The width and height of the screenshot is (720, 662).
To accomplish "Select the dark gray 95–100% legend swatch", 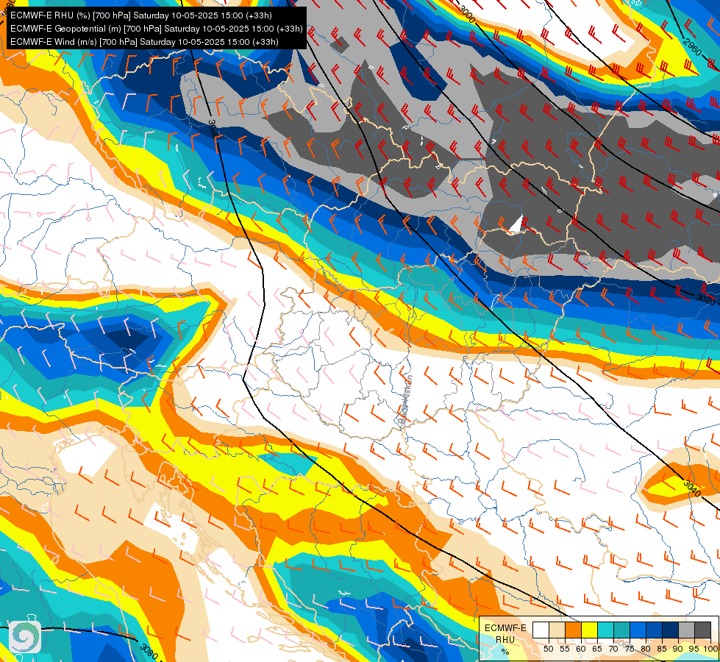I will coord(702,630).
